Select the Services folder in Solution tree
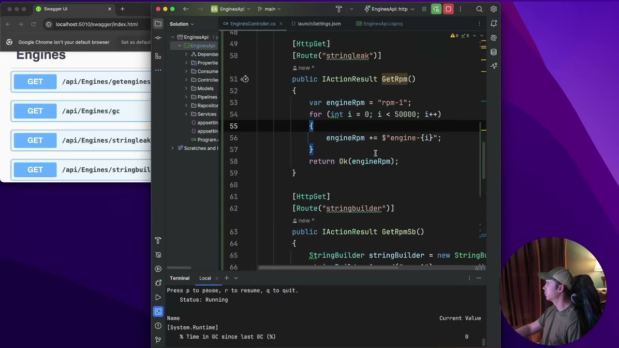Screen dimensions: 619x348 (203, 114)
